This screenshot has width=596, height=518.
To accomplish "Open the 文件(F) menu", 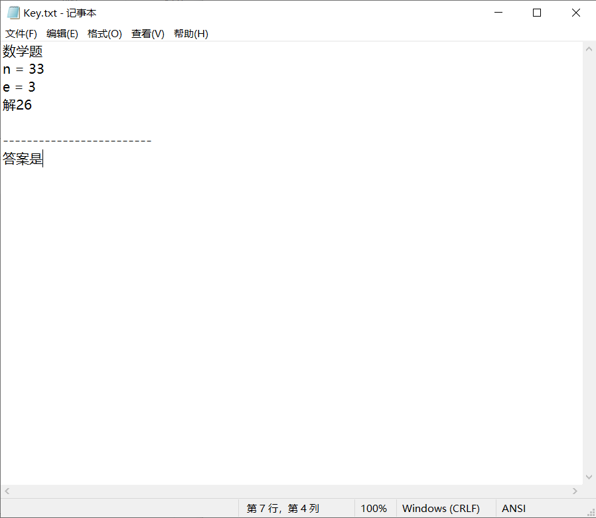I will [21, 34].
